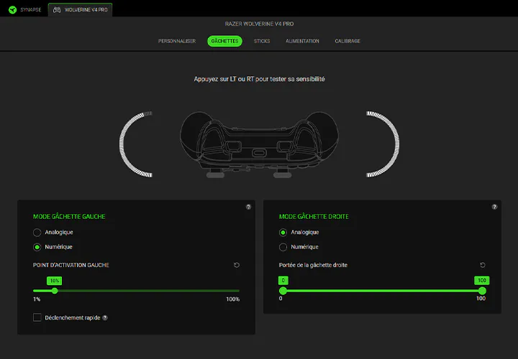Click the Razer Synapse logo icon
518x359 pixels.
pyautogui.click(x=12, y=10)
